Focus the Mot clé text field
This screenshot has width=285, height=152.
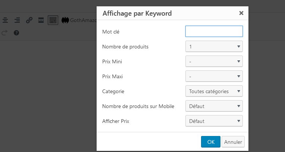pos(214,31)
